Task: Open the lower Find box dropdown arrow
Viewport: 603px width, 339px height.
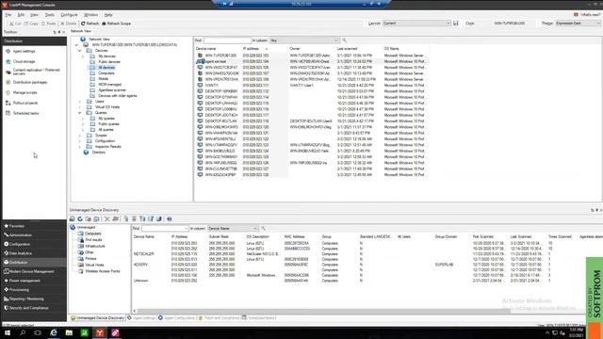Action: pyautogui.click(x=187, y=228)
